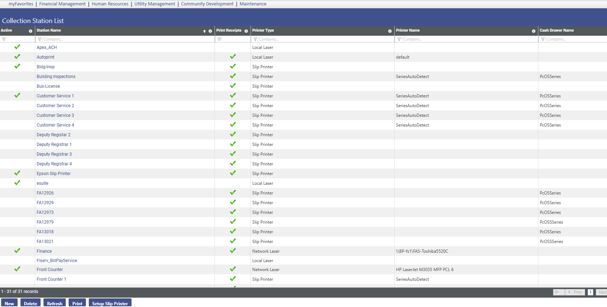Click Printer Type column header
607x307 pixels.
pos(263,31)
